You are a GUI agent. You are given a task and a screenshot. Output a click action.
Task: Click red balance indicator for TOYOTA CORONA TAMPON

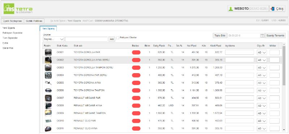(x=136, y=90)
